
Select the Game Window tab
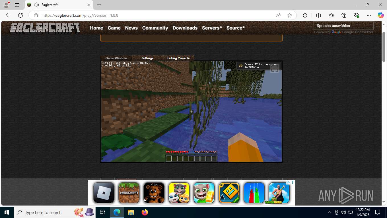[x=116, y=58]
